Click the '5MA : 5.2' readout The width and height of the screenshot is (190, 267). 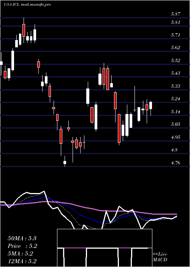pyautogui.click(x=20, y=254)
